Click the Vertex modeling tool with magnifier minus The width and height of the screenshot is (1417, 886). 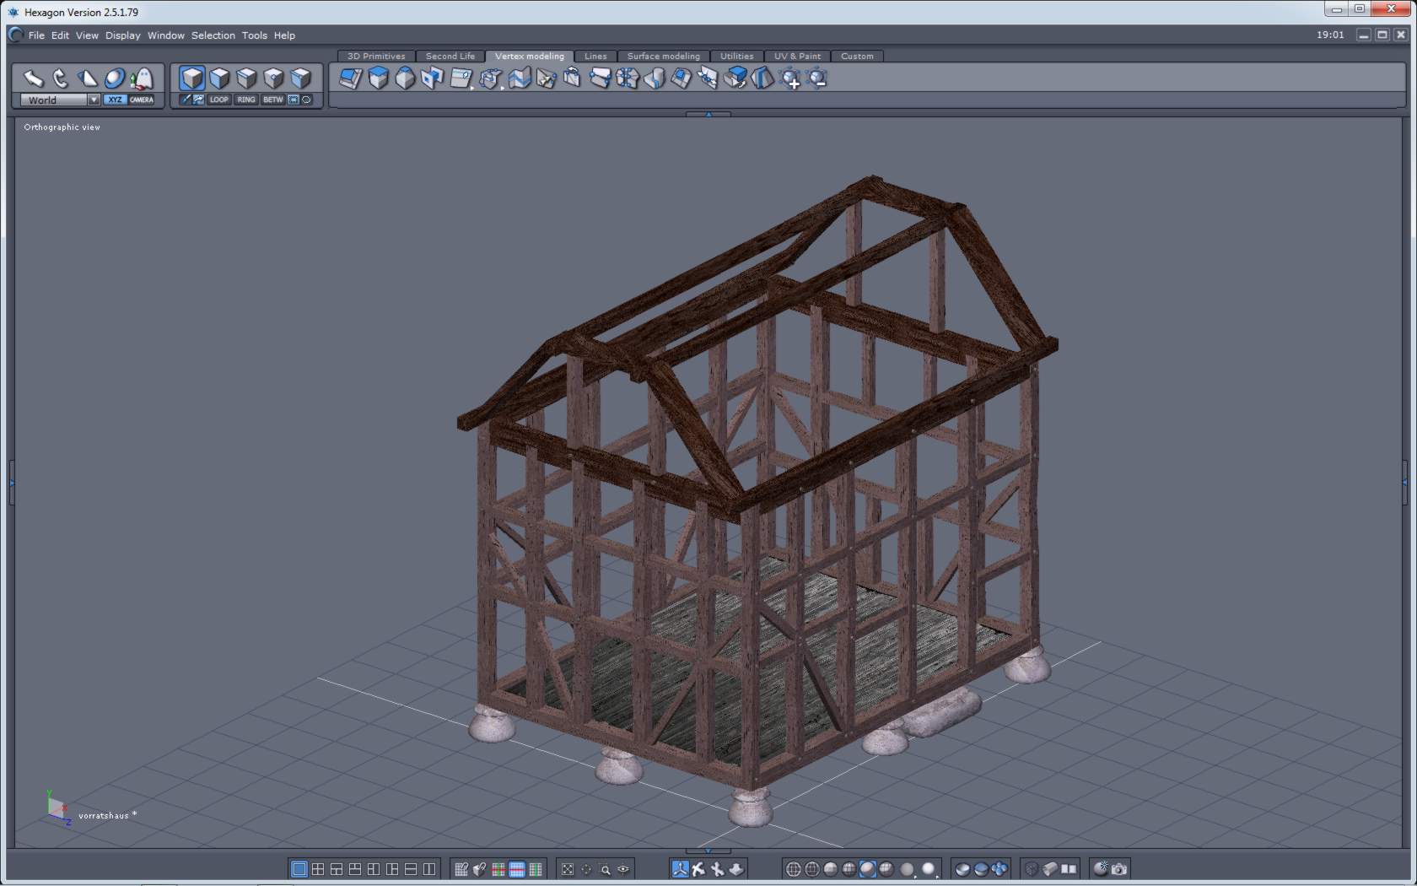click(x=816, y=78)
